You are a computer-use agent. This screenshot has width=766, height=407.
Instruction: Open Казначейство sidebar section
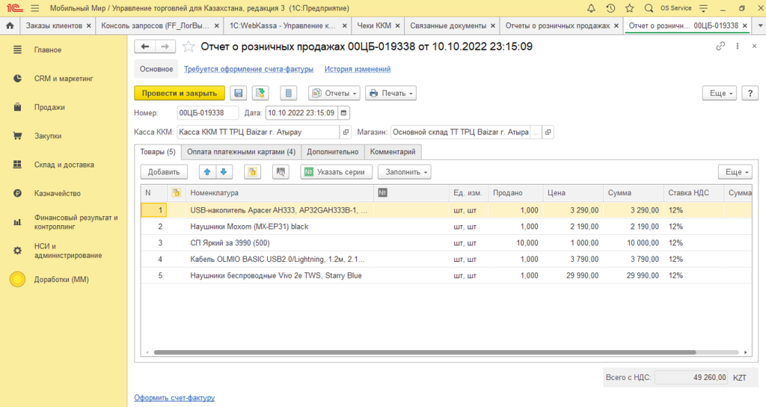click(57, 194)
